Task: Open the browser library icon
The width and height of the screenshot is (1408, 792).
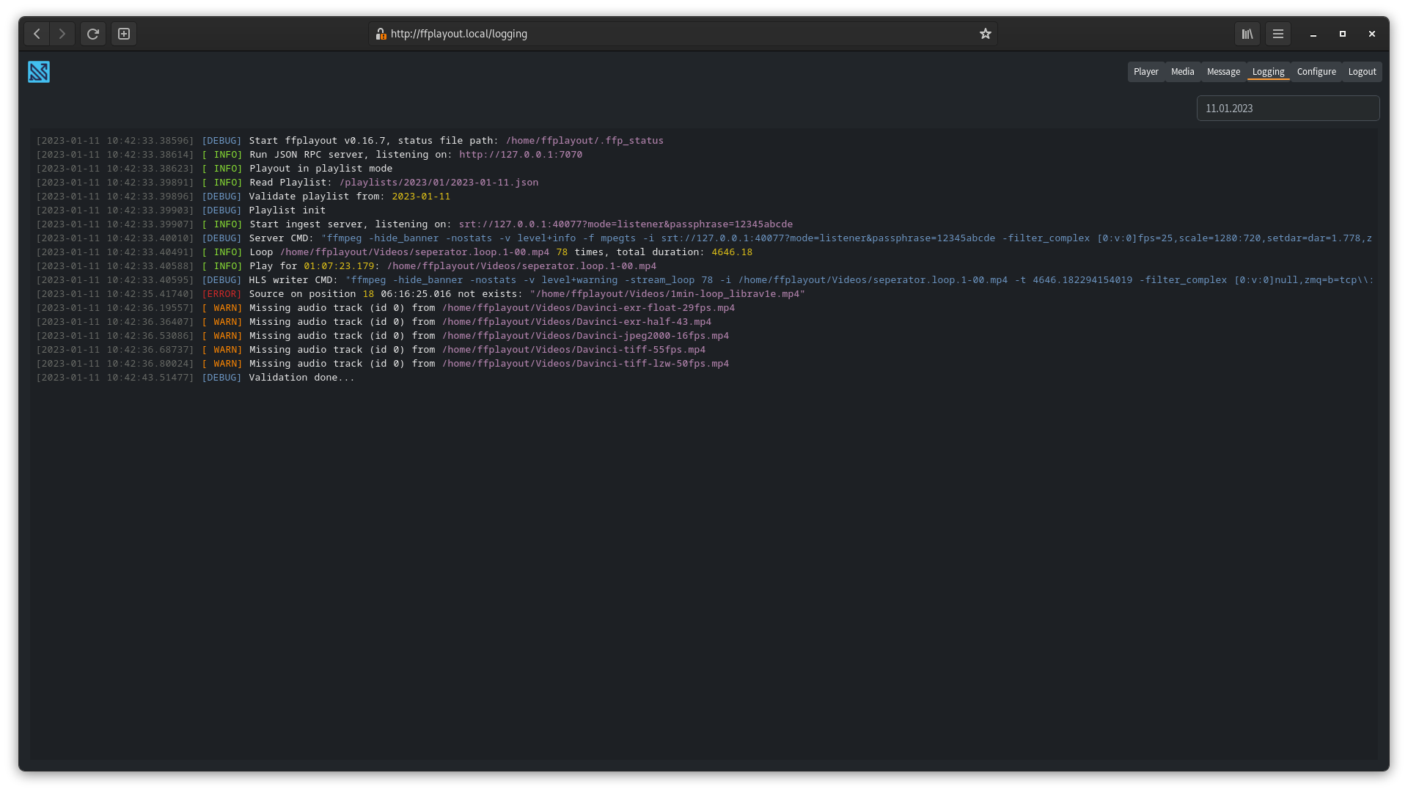Action: click(1247, 34)
